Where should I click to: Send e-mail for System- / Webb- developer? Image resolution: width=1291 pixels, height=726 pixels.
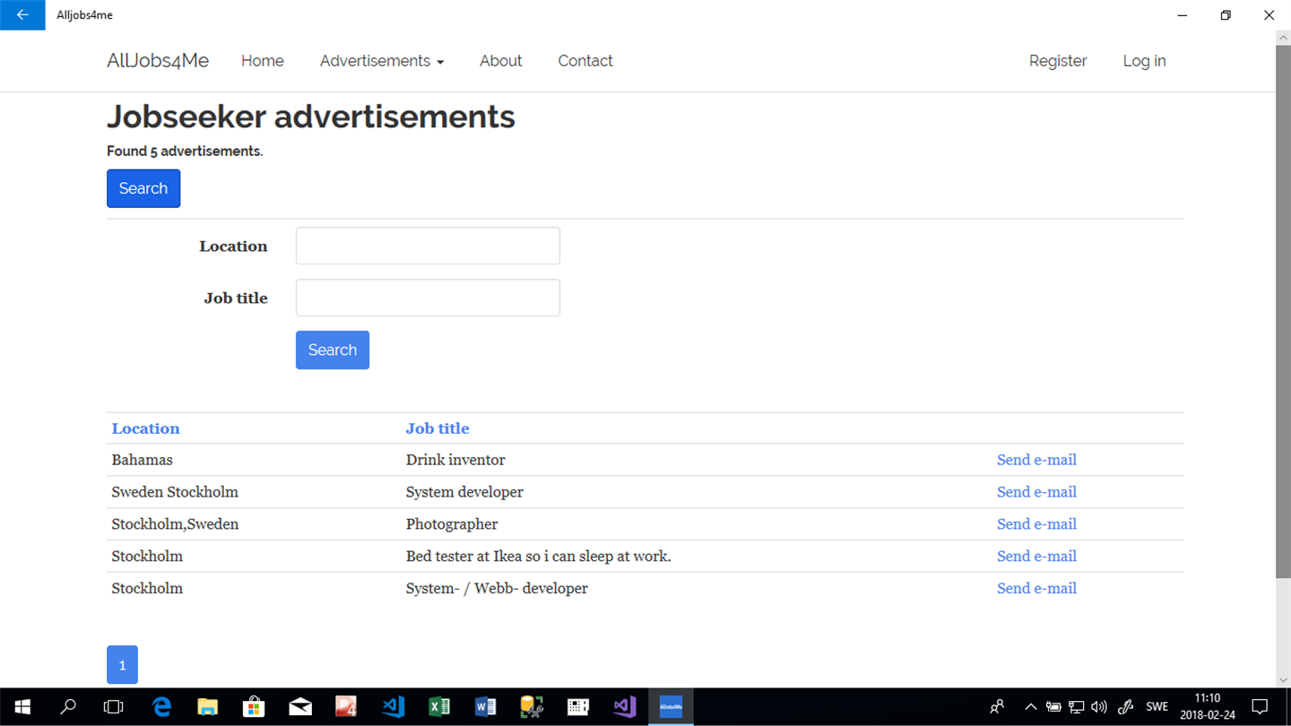tap(1036, 589)
